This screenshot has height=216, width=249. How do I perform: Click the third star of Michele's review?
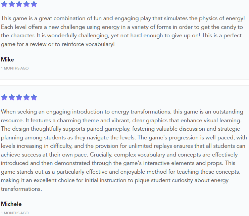19,97
